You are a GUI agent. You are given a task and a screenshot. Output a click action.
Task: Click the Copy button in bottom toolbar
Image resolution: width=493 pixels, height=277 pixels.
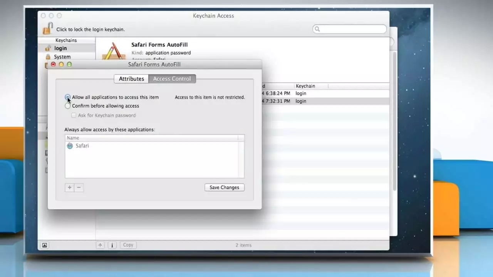coord(128,245)
